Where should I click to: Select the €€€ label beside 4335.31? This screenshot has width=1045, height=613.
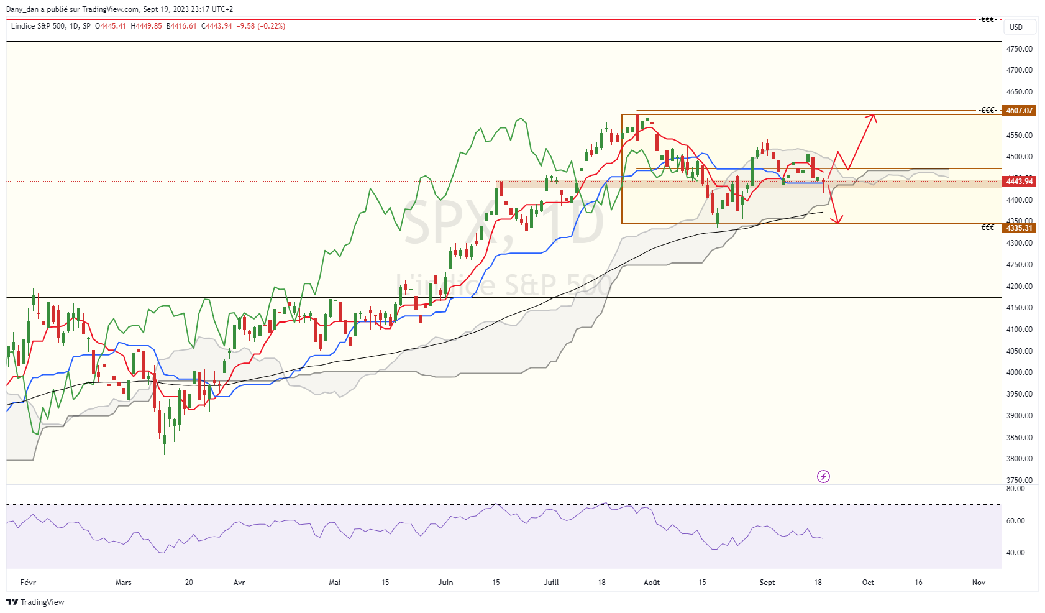[988, 228]
